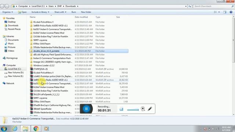Screen dimensions: 235x132
Task: Expand the Share with dropdown
Action: [60, 12]
